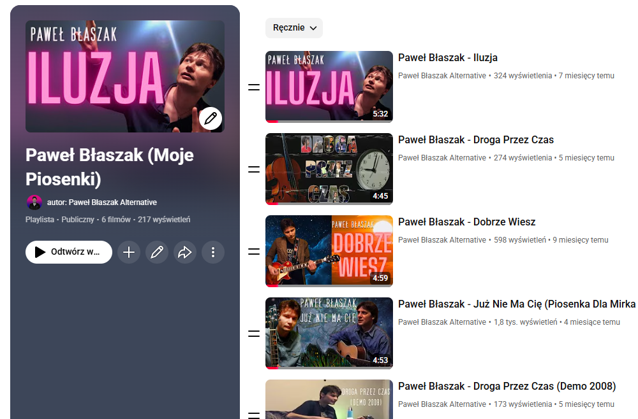Click the share arrow icon

pos(185,252)
